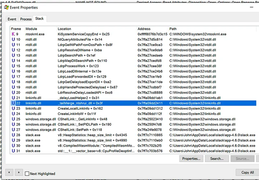
Task: Click the U icon of frame 31
Action: tap(13, 151)
